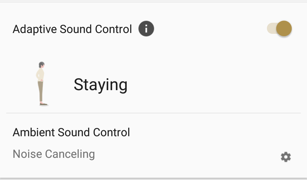
Task: Click the Adaptive Sound Control heading
Action: pos(72,29)
